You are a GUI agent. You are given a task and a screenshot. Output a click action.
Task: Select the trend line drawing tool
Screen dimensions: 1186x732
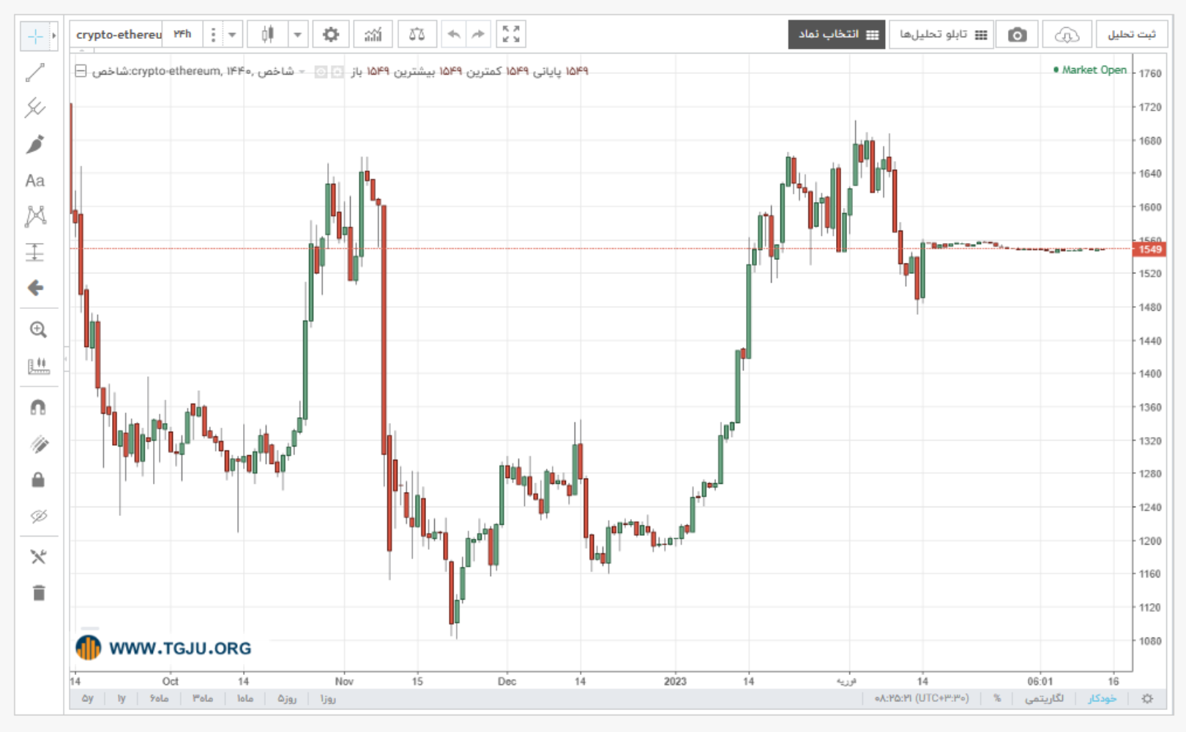click(35, 72)
